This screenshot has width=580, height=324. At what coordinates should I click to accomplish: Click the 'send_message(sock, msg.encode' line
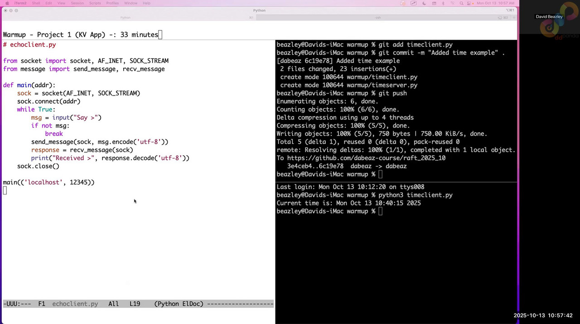click(100, 142)
